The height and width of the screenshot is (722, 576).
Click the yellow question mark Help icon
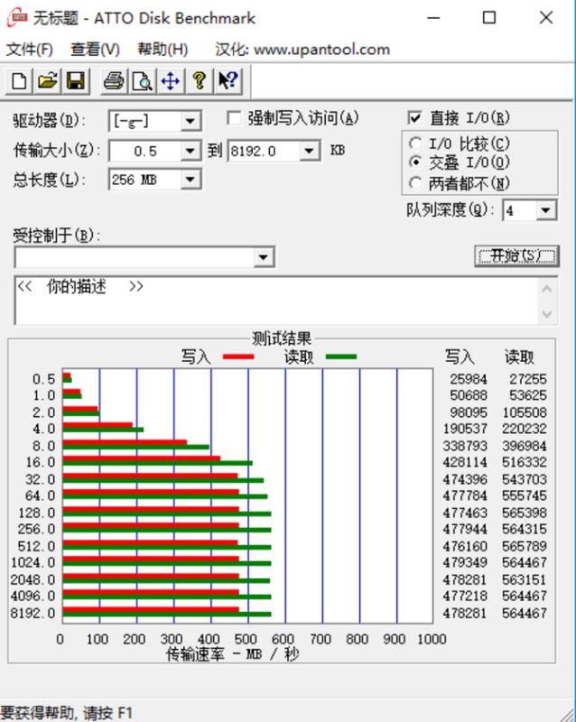point(199,81)
